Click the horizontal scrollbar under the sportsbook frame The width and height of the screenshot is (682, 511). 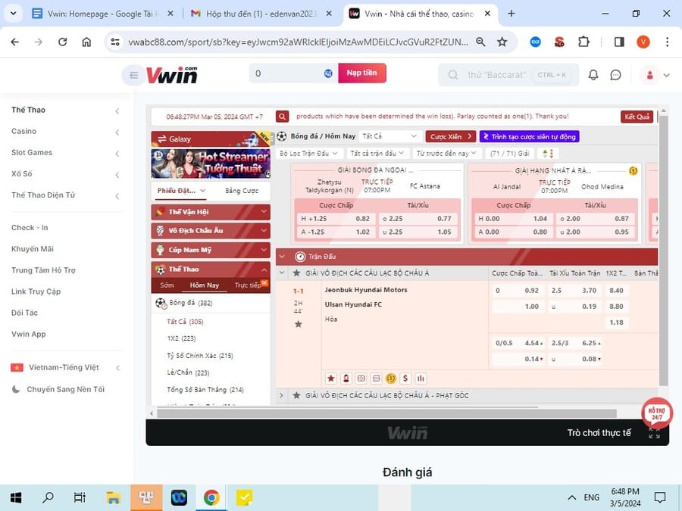click(386, 413)
